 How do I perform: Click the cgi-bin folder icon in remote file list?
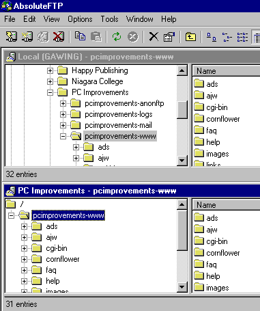tap(199, 241)
